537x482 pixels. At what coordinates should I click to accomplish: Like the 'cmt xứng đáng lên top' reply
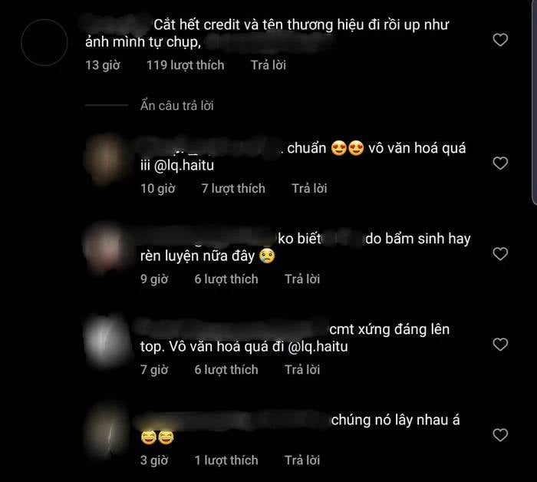[x=500, y=345]
